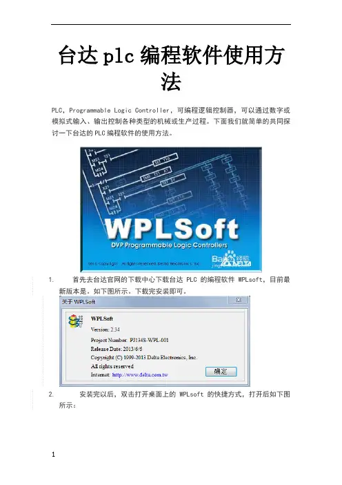Select the Release Date 2013/6/6 line

(x=117, y=349)
